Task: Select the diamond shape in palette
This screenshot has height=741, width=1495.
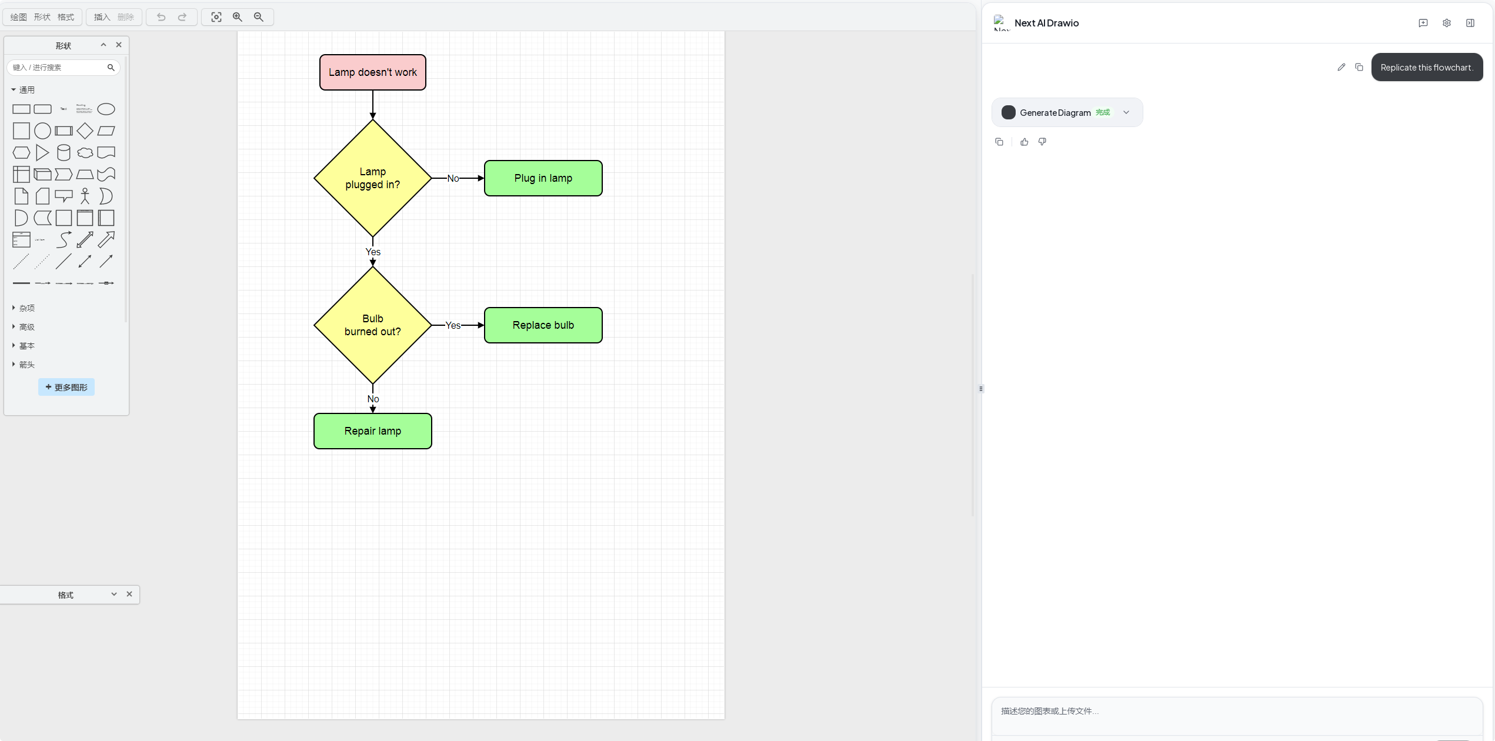Action: (x=85, y=131)
